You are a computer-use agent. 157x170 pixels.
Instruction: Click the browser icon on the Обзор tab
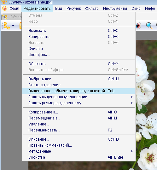[x=5, y=17]
